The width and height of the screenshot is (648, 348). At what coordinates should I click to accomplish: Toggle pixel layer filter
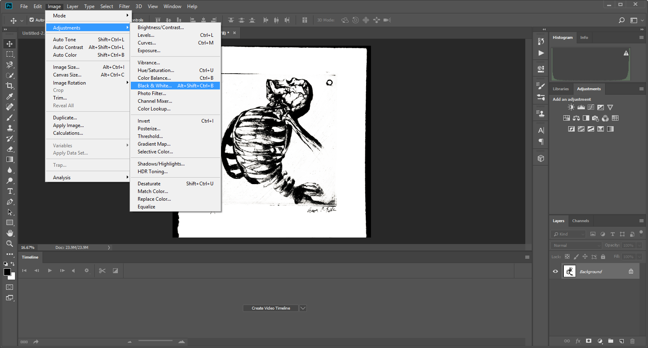coord(593,234)
